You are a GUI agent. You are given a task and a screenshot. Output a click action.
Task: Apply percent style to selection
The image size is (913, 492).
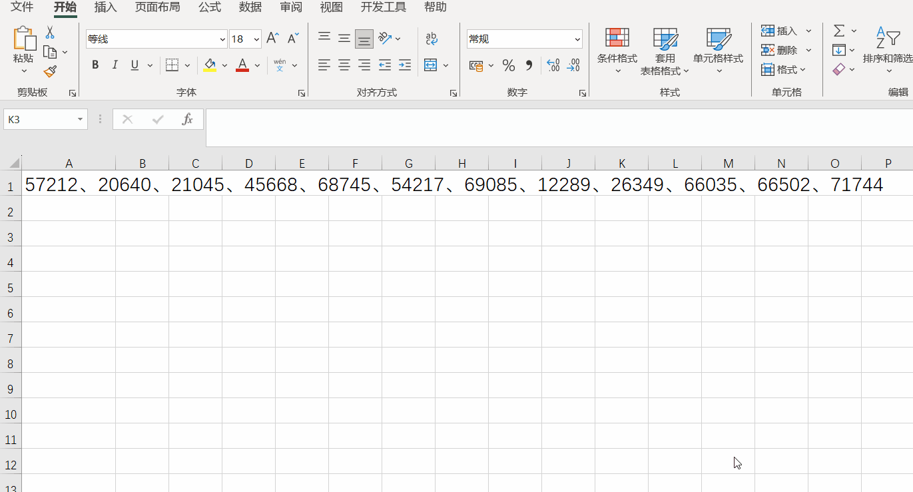pyautogui.click(x=509, y=65)
